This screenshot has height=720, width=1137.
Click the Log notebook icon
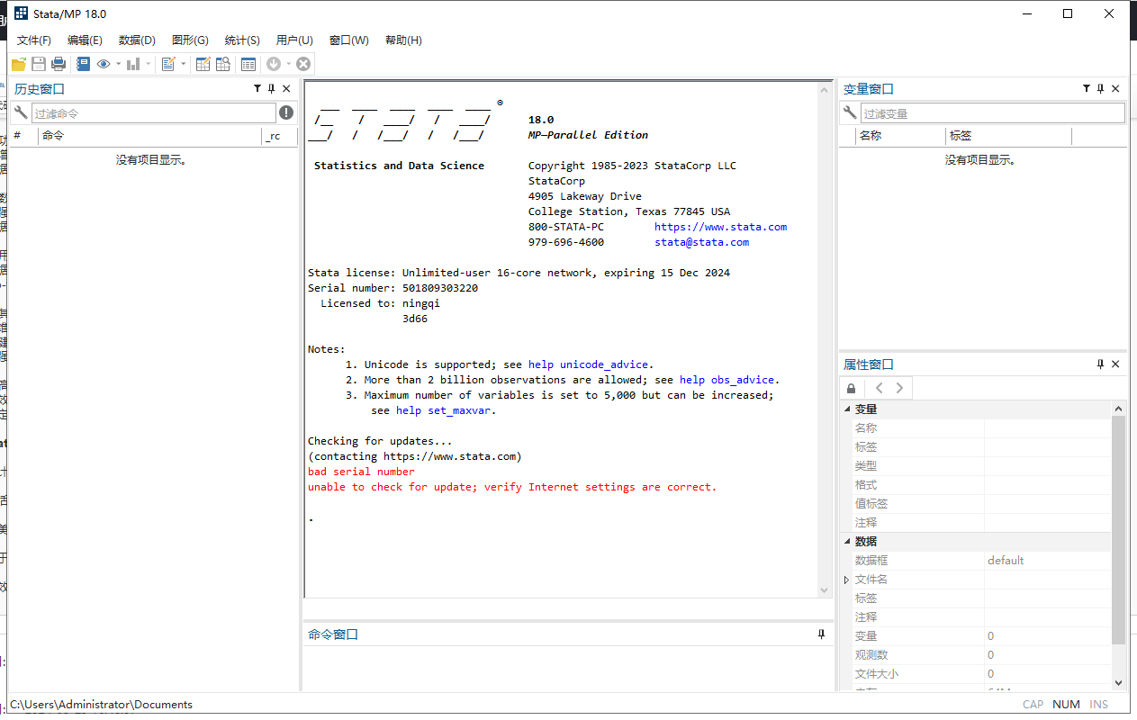[83, 64]
